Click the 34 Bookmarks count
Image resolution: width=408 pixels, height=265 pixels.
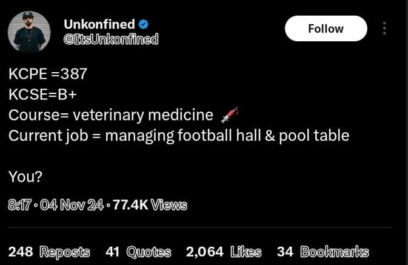323,252
